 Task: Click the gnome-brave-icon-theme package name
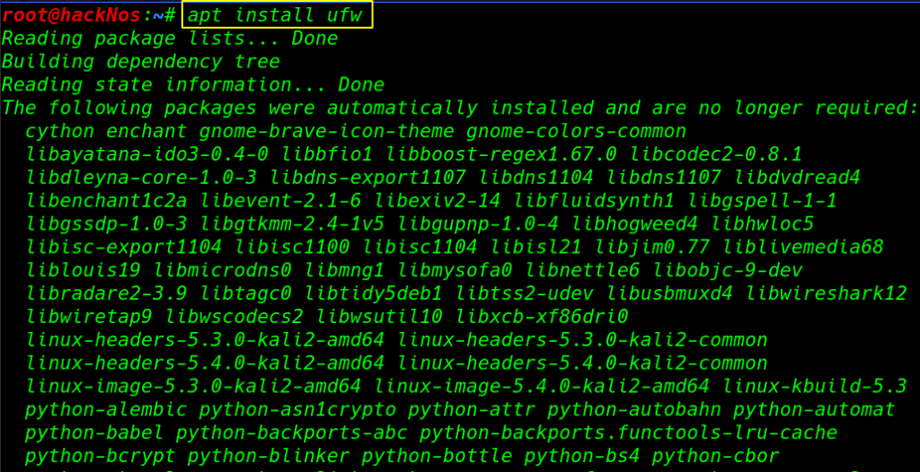(x=326, y=131)
